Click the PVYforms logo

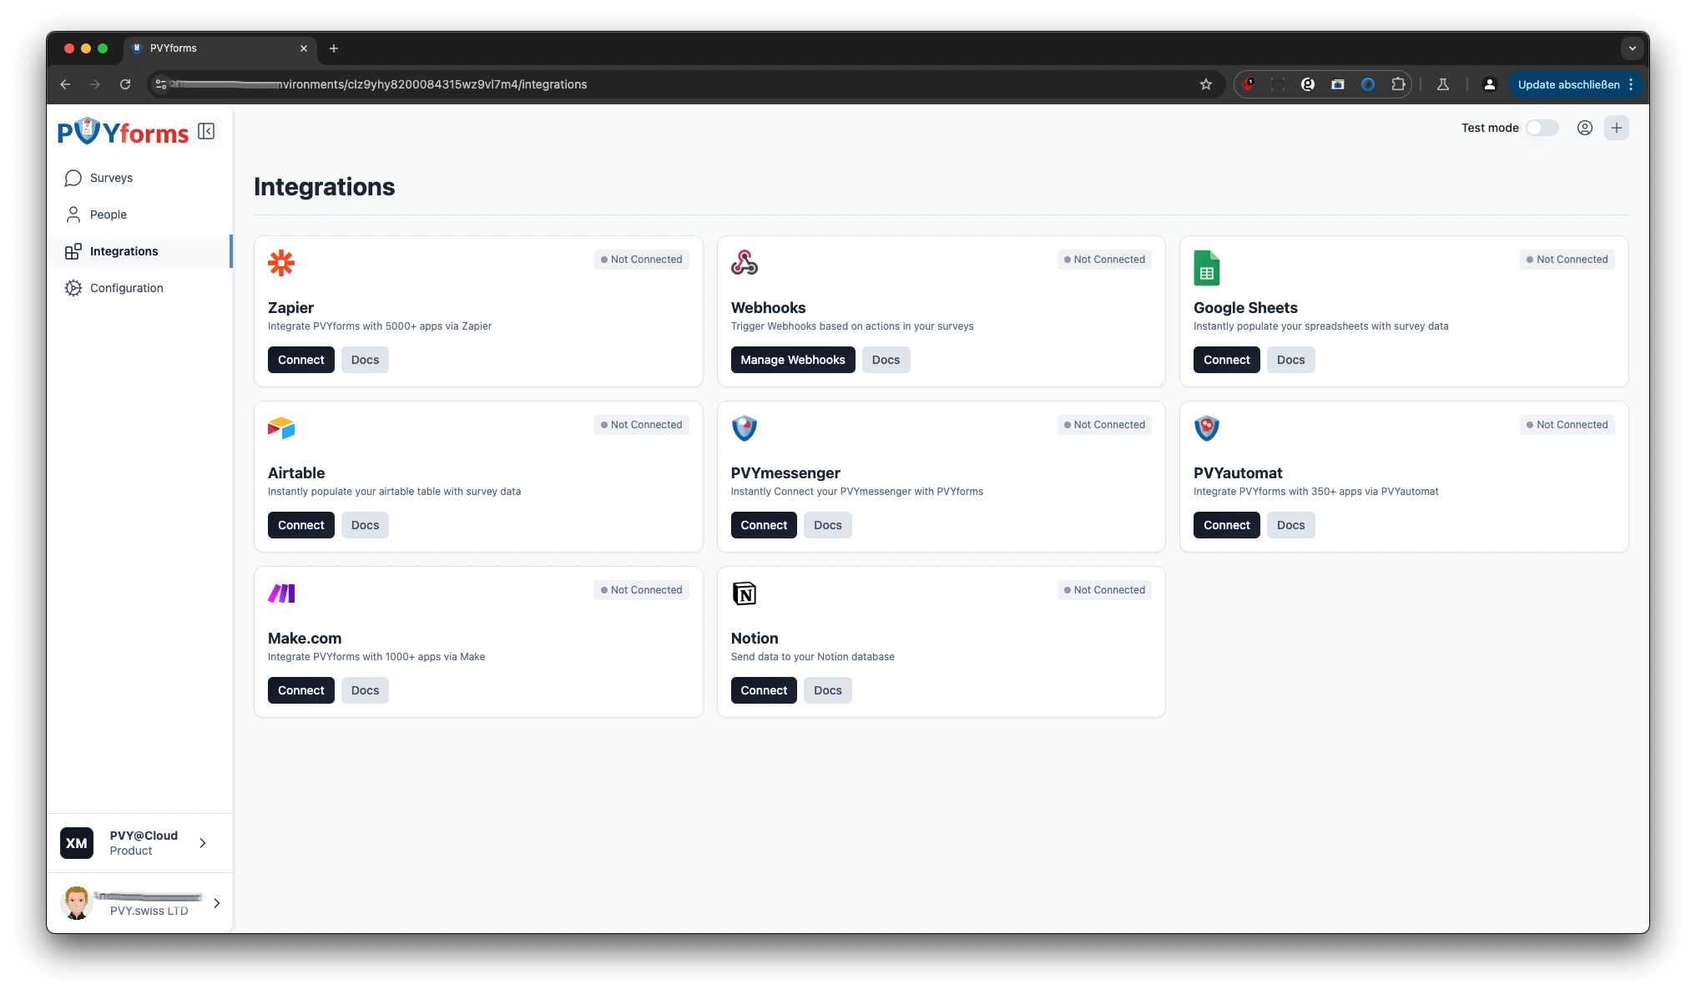tap(123, 132)
